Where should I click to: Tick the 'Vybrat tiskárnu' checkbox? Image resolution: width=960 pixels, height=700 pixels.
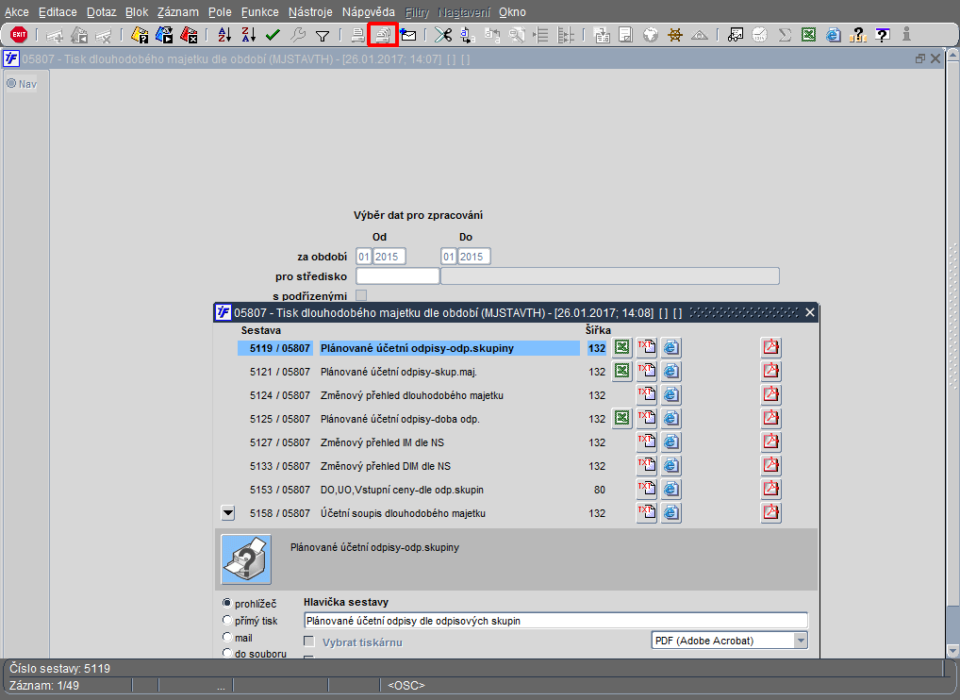309,642
